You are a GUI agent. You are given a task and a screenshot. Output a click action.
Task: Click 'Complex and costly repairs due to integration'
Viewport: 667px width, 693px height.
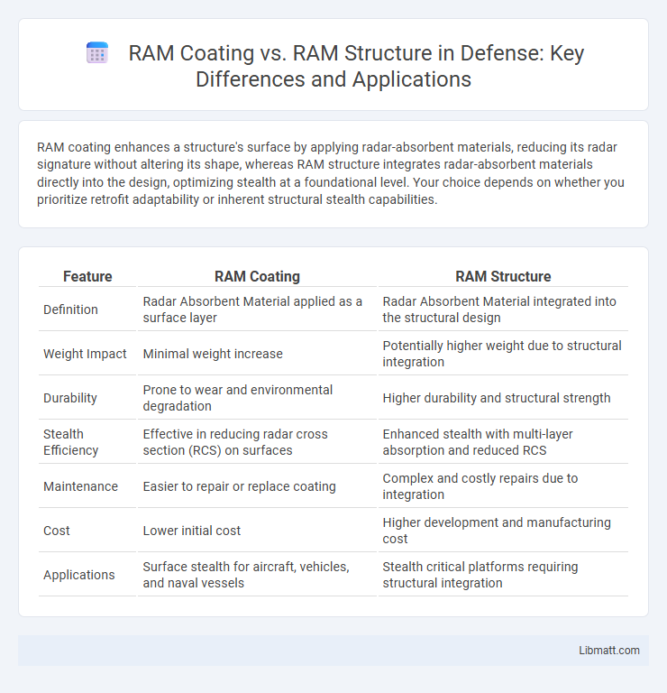tap(480, 486)
